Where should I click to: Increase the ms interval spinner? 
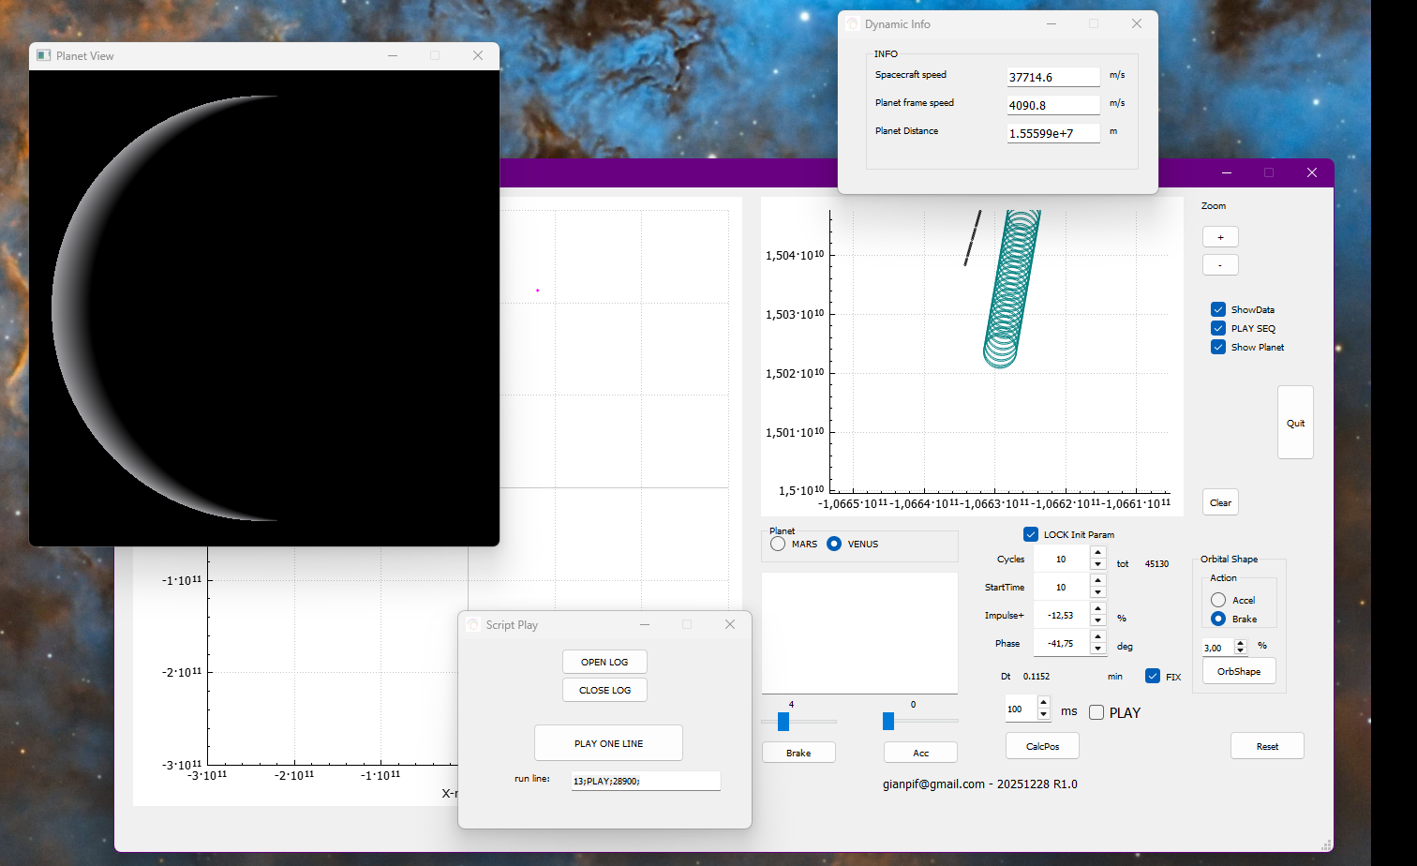click(1044, 703)
